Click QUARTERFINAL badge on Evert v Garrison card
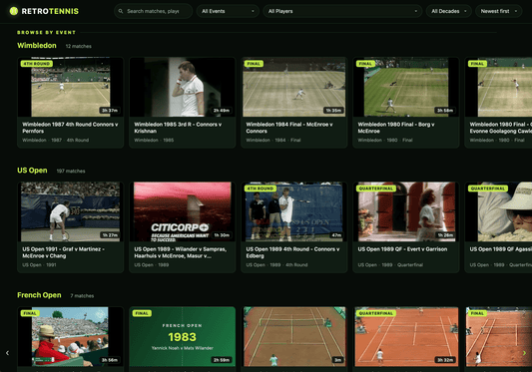The height and width of the screenshot is (372, 532). [376, 188]
